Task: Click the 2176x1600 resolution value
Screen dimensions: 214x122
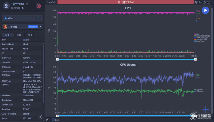Action: click(x=28, y=100)
